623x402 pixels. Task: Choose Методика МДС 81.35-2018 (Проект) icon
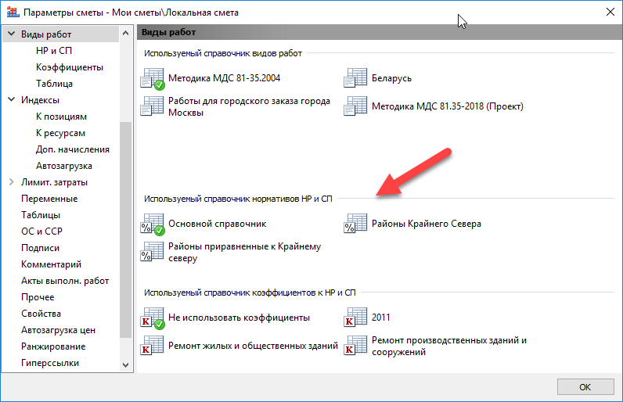click(x=355, y=106)
